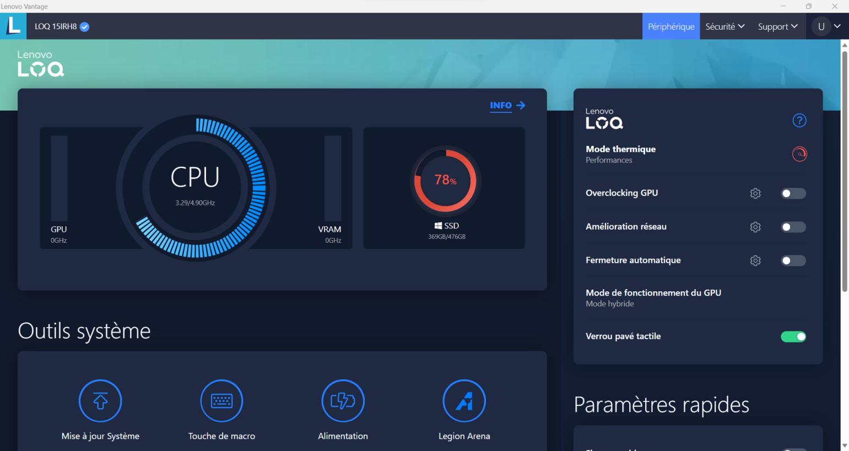The image size is (849, 451).
Task: Click the Lenovo L logo home icon
Action: point(13,26)
